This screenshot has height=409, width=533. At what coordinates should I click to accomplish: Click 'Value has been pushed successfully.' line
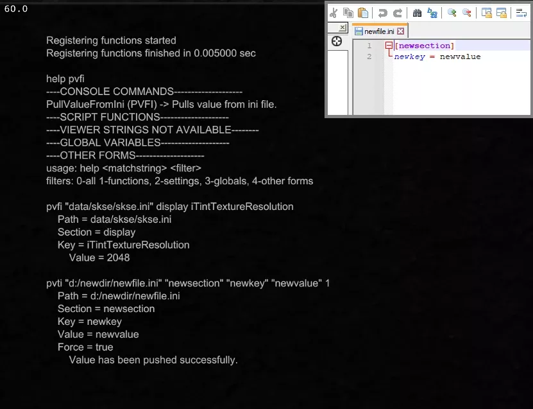[153, 360]
